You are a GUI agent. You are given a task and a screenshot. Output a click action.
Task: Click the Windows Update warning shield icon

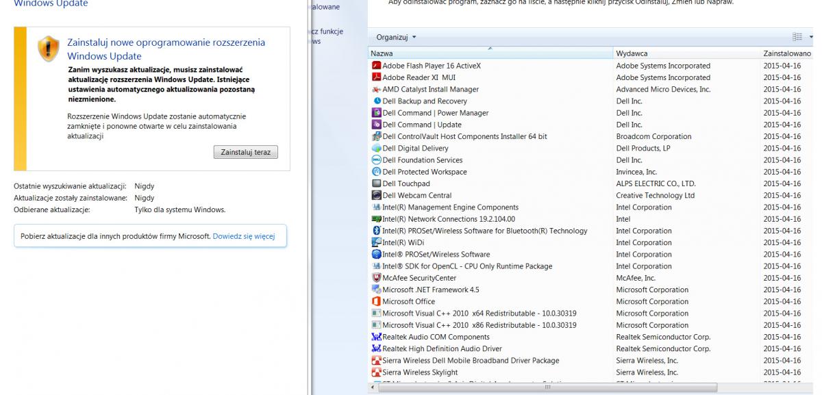pos(48,48)
